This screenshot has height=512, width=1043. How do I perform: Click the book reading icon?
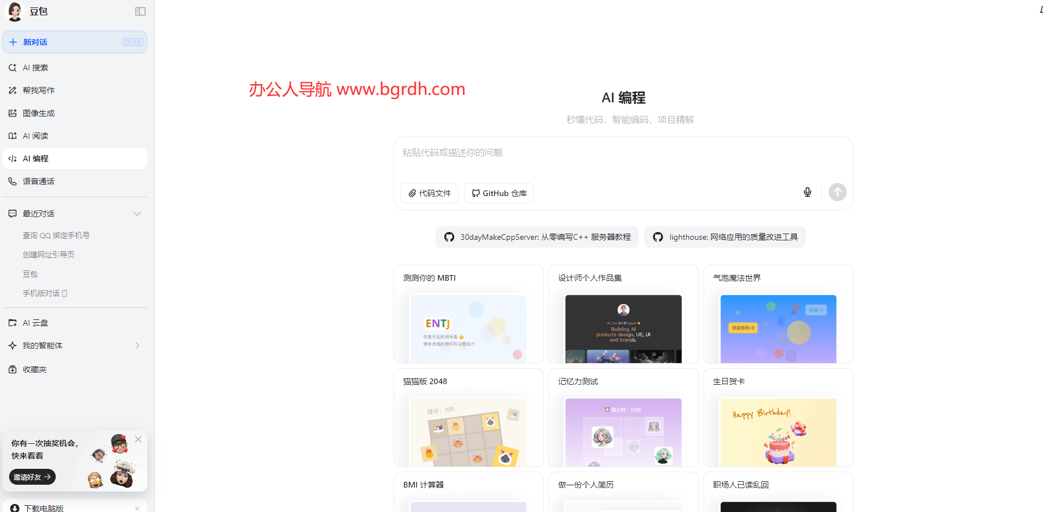[x=13, y=136]
